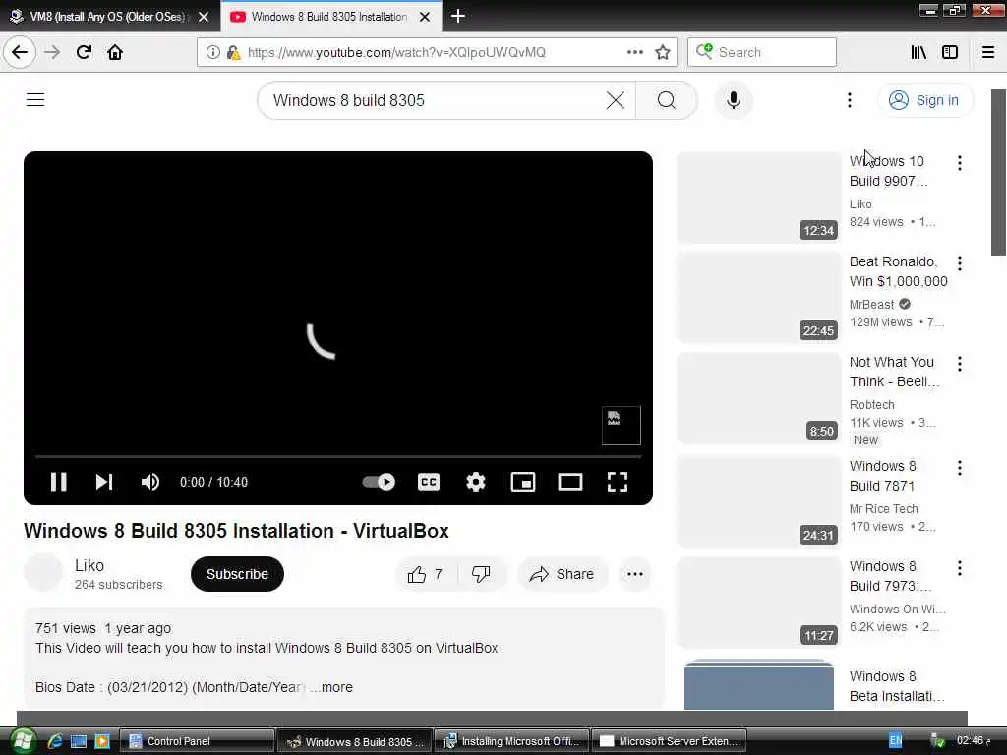Screen dimensions: 1007x755
Task: Search with your voice microphone icon
Action: click(733, 100)
